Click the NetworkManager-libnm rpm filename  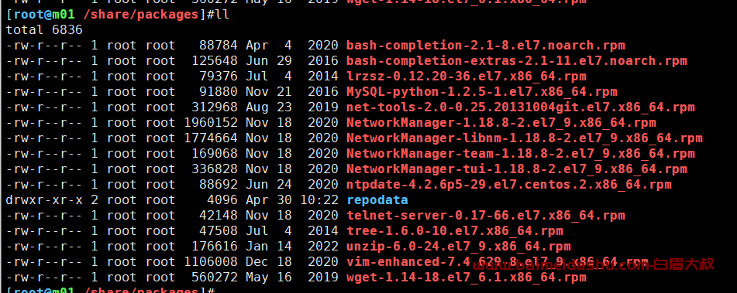[525, 138]
